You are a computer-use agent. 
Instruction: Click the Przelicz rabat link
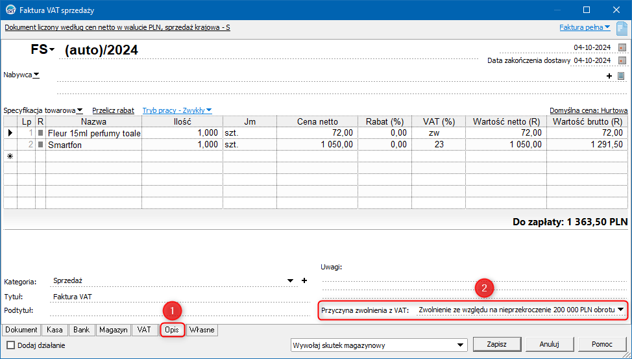click(x=113, y=110)
